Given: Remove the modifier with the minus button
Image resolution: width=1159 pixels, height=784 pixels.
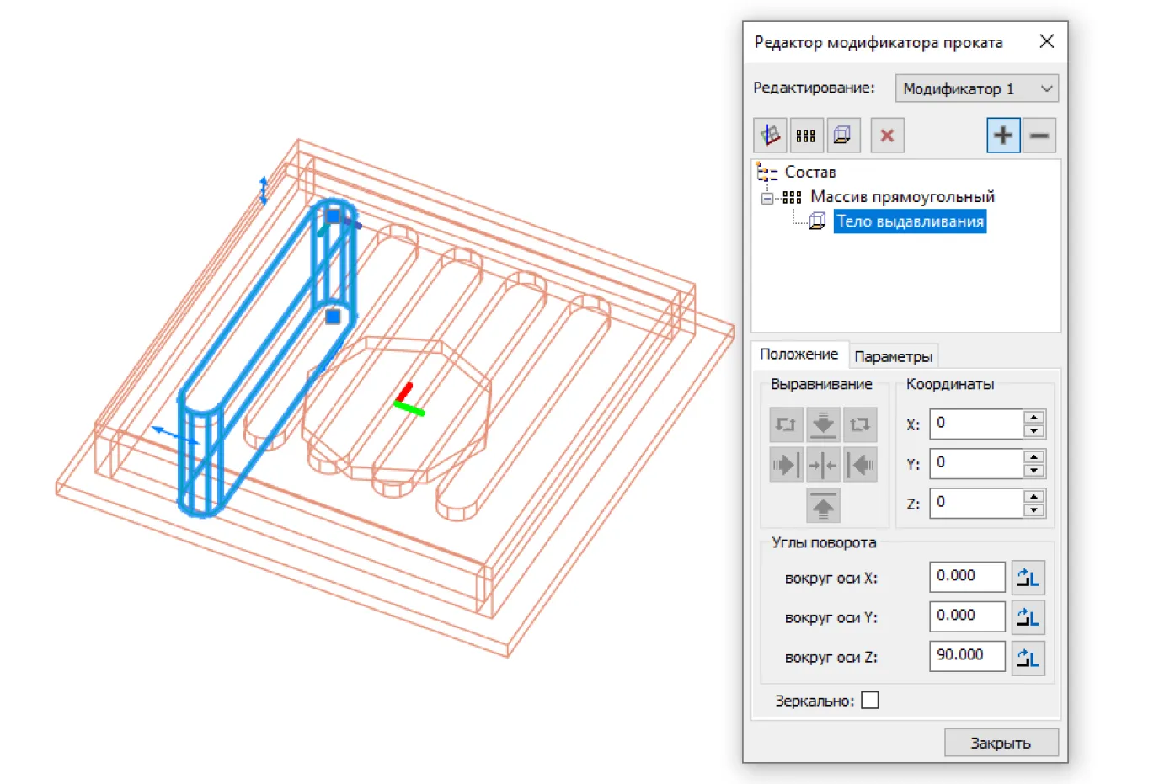Looking at the screenshot, I should [1039, 136].
